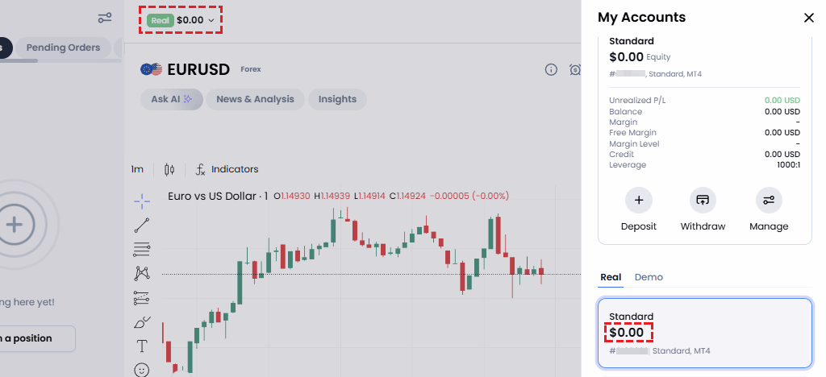
Task: Open the Pending Orders tab
Action: point(63,48)
